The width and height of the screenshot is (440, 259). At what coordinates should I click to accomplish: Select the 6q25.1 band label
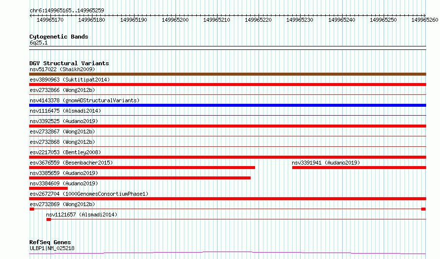coord(39,43)
